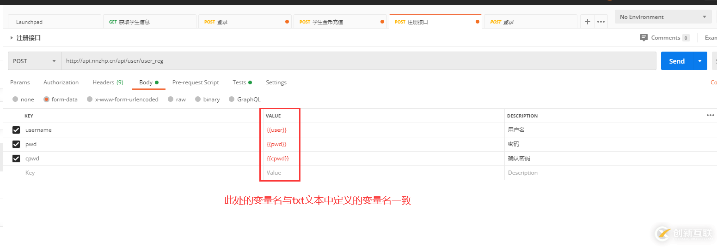Select x-www-form-urlencoded body type
Image resolution: width=717 pixels, height=247 pixels.
90,100
